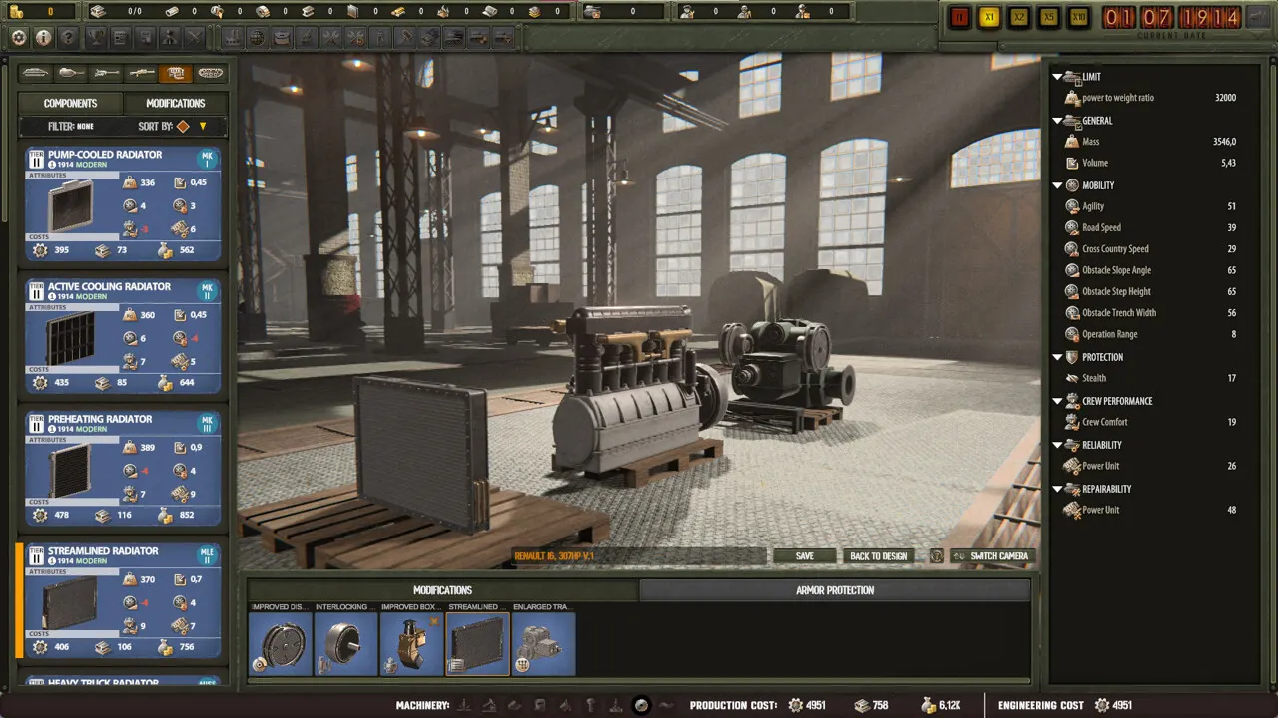The width and height of the screenshot is (1278, 718).
Task: Select the machine gun category icon
Action: point(141,73)
